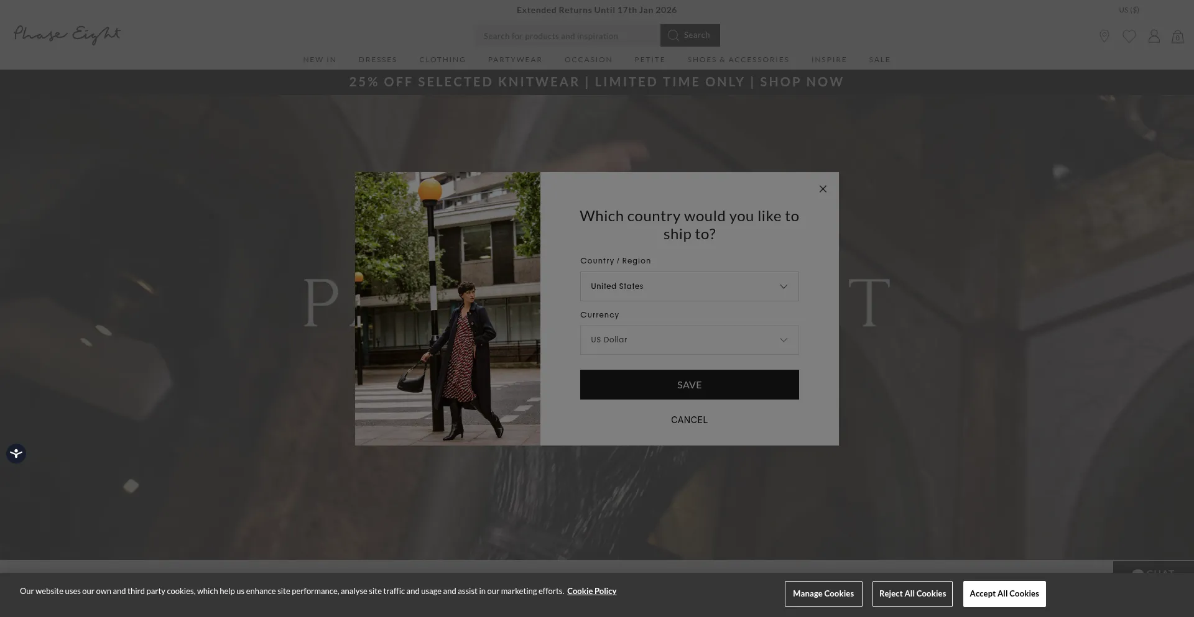Open the US ($) region selector
The image size is (1194, 617).
click(x=1129, y=10)
